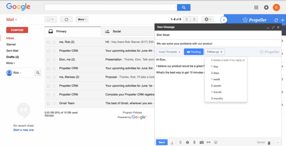Expand the Mail switcher dropdown
The width and height of the screenshot is (286, 146).
pos(11,19)
